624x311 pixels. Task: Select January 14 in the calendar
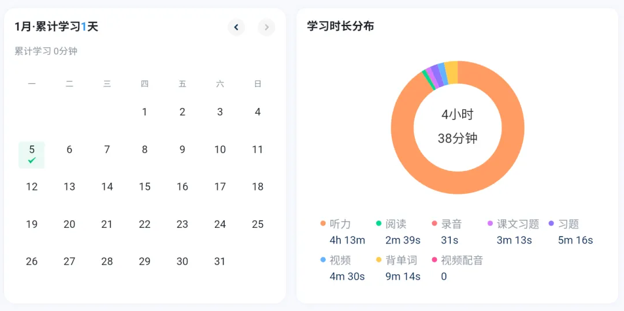107,187
